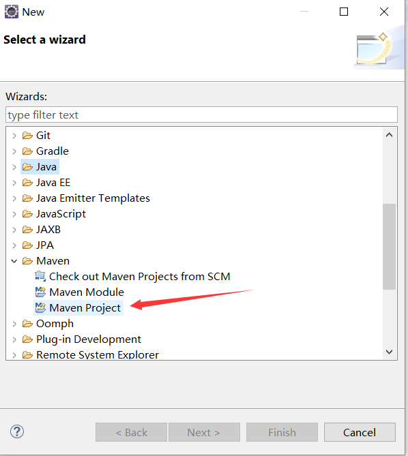Expand the Java EE category
408x456 pixels.
tap(14, 183)
